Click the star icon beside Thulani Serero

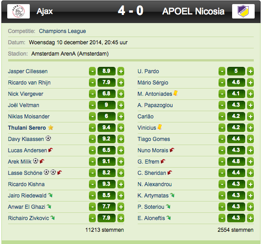pyautogui.click(x=51, y=127)
